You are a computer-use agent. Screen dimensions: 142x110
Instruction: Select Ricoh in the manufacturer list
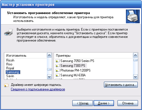tap(10, 60)
